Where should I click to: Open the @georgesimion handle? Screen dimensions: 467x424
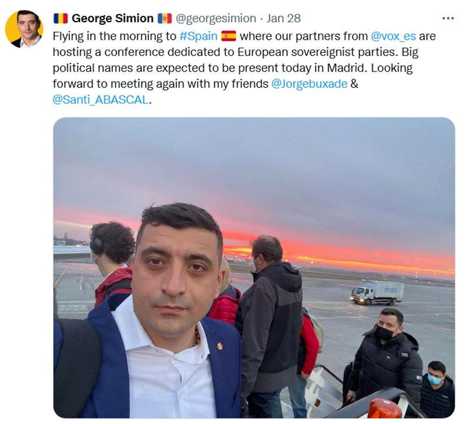pos(216,19)
